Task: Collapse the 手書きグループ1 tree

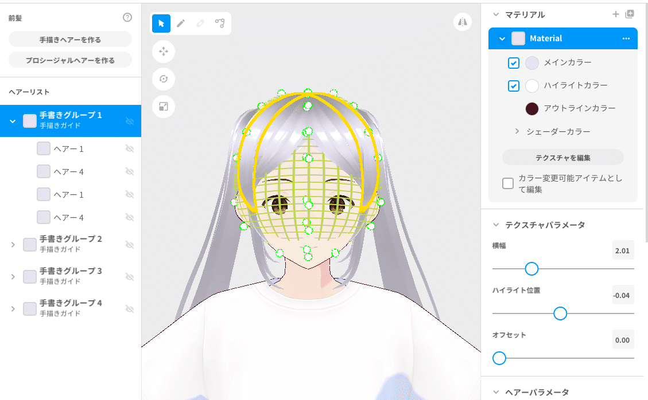Action: [13, 121]
